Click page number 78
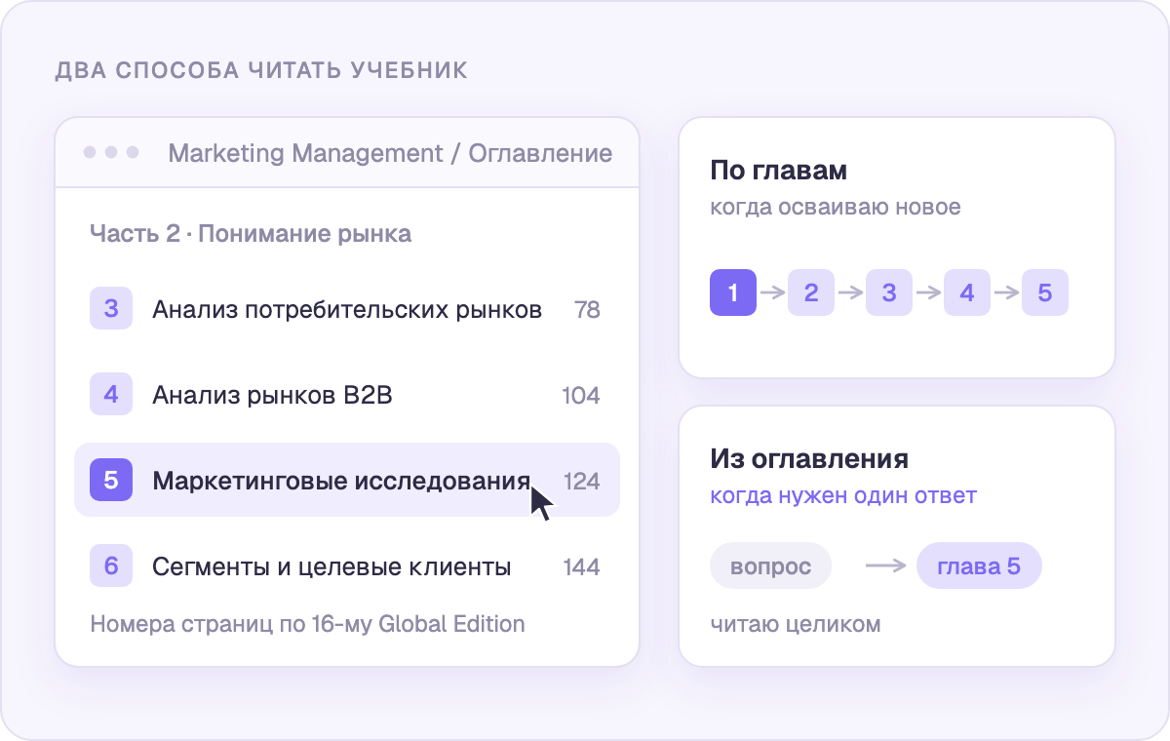This screenshot has height=741, width=1170. (x=587, y=310)
